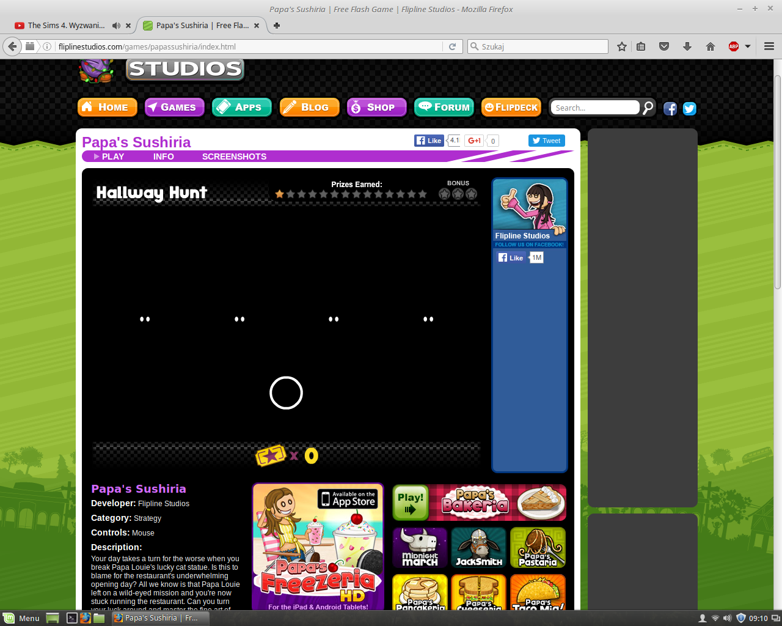Go to the Firefox Home icon
Image resolution: width=782 pixels, height=626 pixels.
pos(711,46)
